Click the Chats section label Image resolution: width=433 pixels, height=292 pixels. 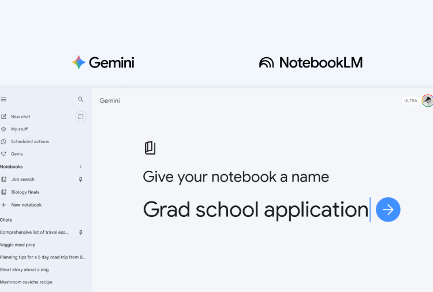point(6,220)
